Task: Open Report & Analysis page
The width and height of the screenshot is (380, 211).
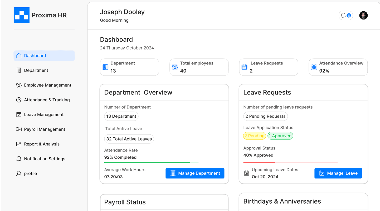Action: pyautogui.click(x=44, y=144)
